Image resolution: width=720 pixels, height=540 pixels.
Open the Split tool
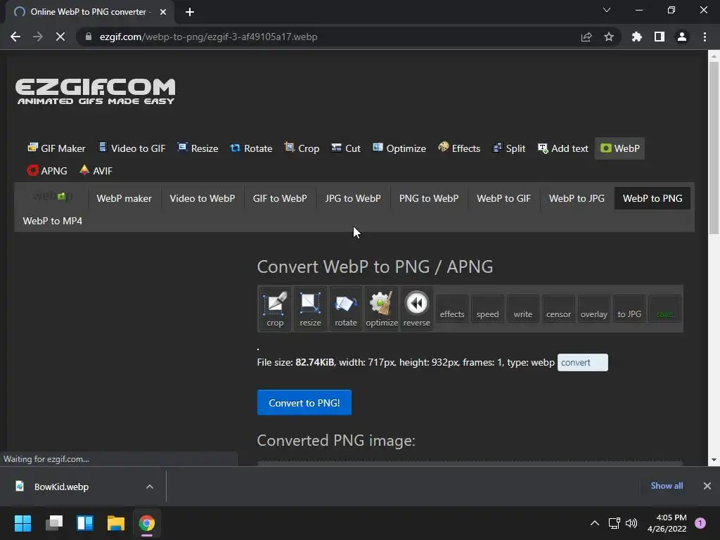click(509, 148)
